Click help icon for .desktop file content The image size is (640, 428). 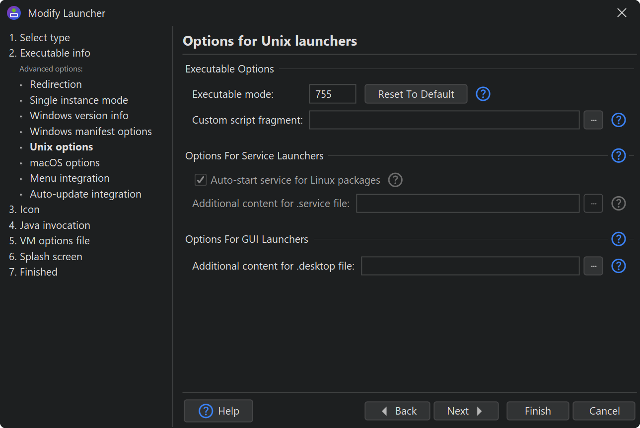618,266
